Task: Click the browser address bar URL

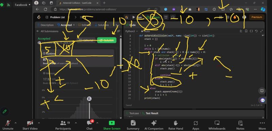Action: pos(88,10)
